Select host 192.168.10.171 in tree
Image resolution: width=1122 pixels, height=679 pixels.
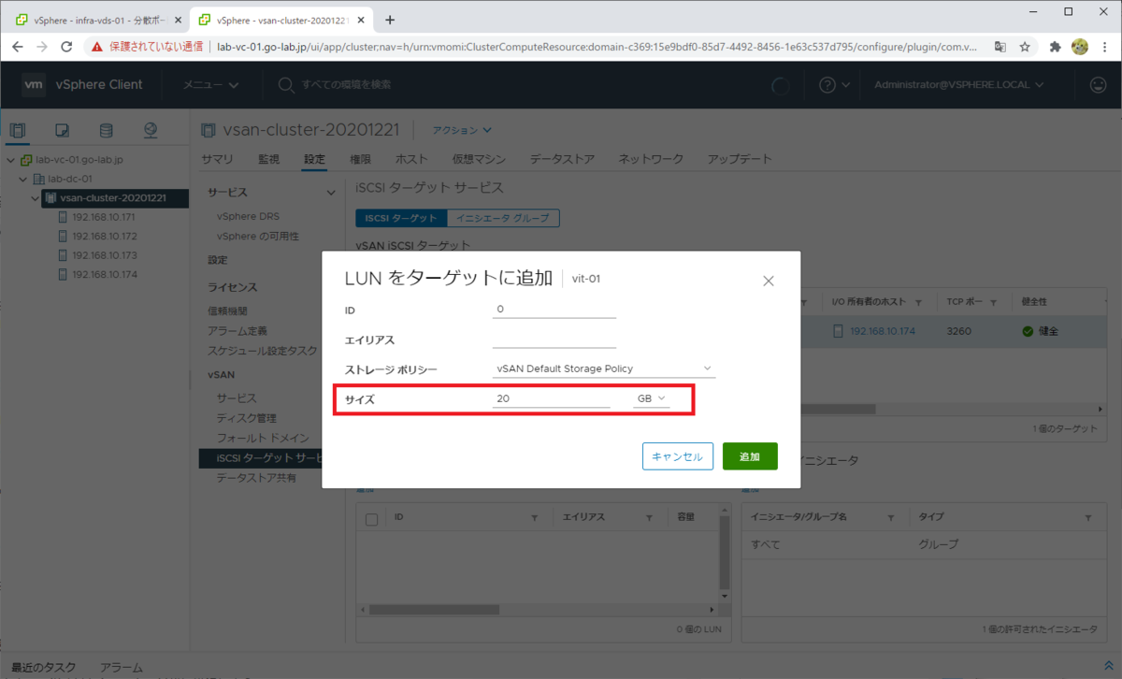coord(105,217)
